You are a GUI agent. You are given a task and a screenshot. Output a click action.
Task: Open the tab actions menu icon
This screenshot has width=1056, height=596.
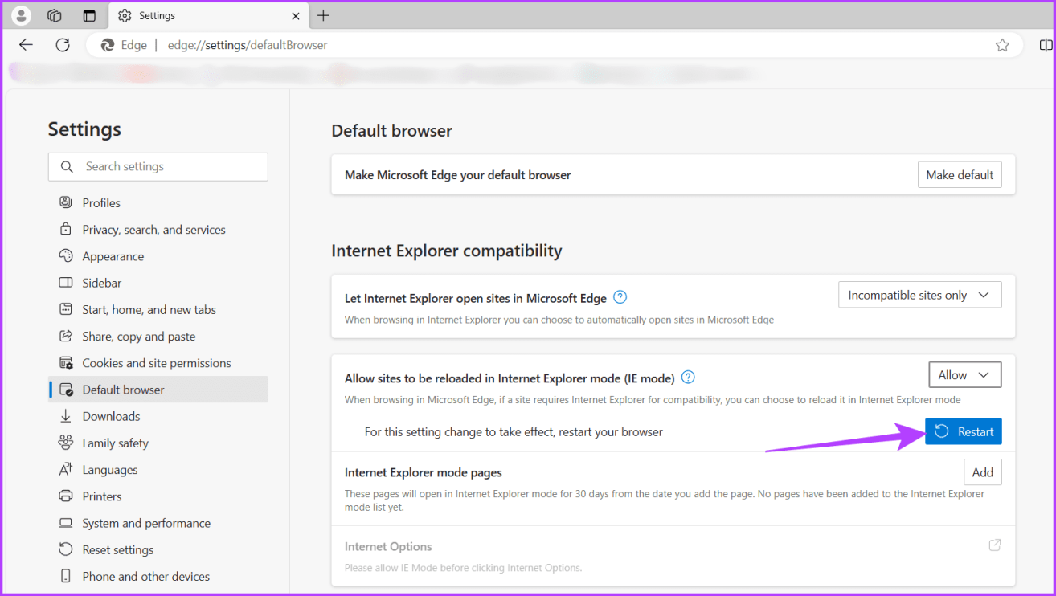point(89,15)
